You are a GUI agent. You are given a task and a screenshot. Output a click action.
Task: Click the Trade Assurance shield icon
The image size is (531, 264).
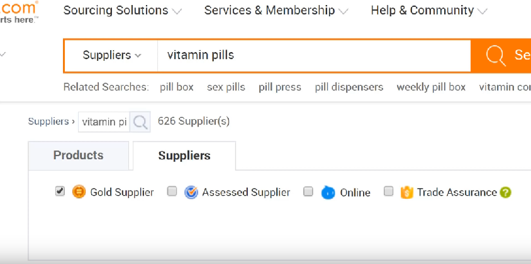pyautogui.click(x=406, y=192)
